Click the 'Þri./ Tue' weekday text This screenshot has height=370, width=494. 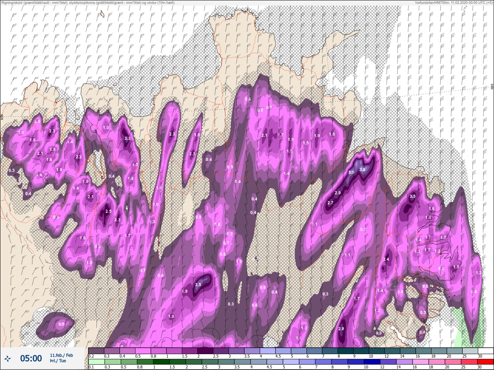tap(58, 361)
